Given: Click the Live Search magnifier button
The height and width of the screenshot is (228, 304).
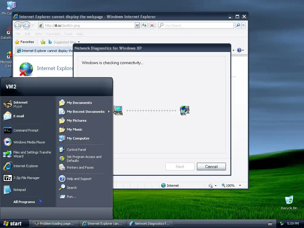Looking at the screenshot, I should [x=238, y=25].
